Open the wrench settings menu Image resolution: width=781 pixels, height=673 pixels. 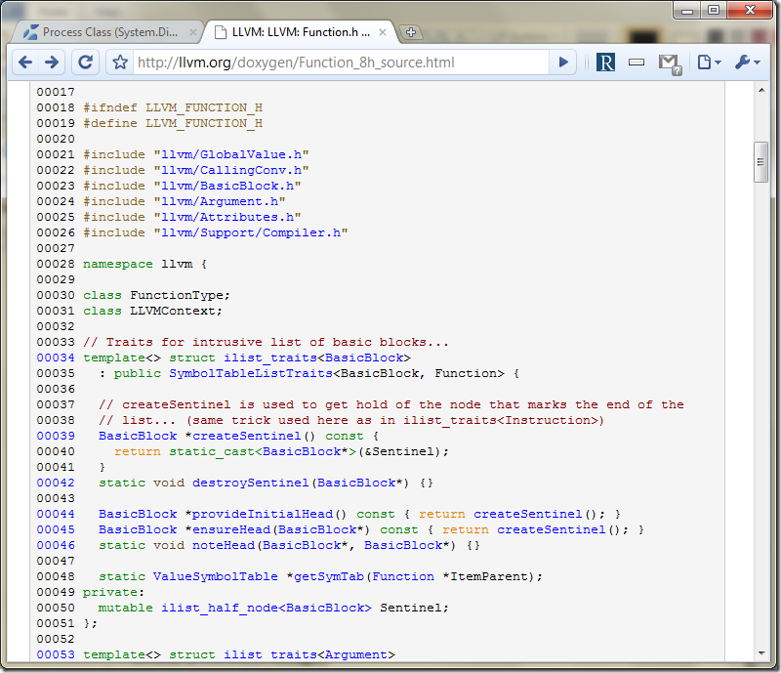(x=747, y=63)
